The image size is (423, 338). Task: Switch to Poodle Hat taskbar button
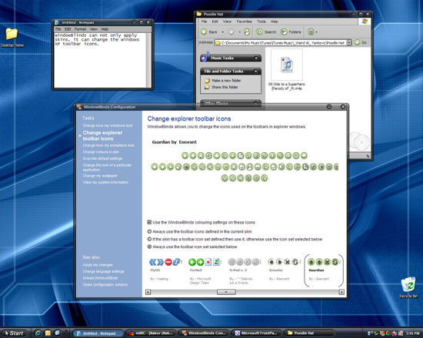point(310,333)
